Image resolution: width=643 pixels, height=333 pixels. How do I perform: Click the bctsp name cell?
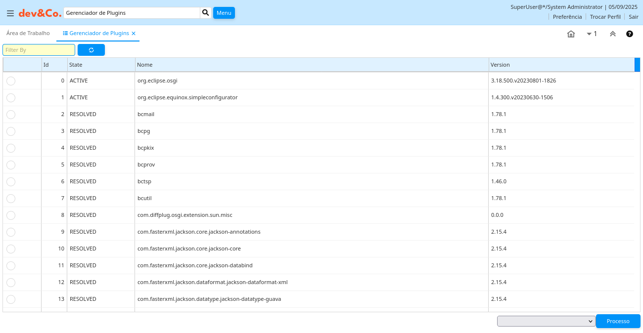[312, 181]
